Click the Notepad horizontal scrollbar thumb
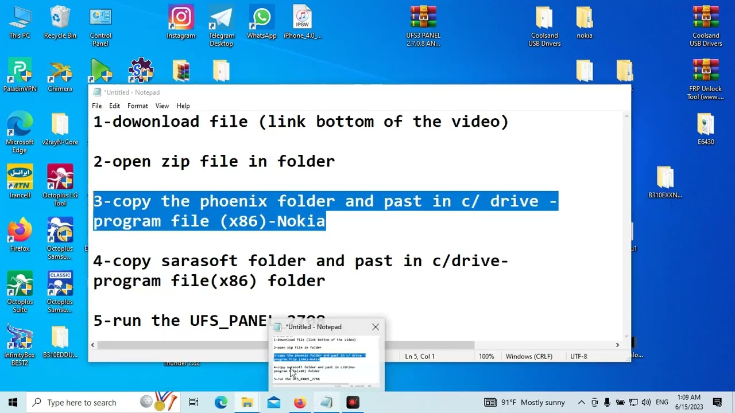Viewport: 735px width, 413px height. pos(286,345)
